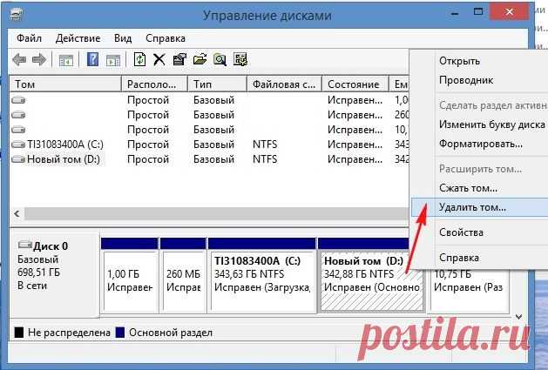Screen dimensions: 548x370
Task: Click the black Не распределена legend swatch
Action: point(19,333)
